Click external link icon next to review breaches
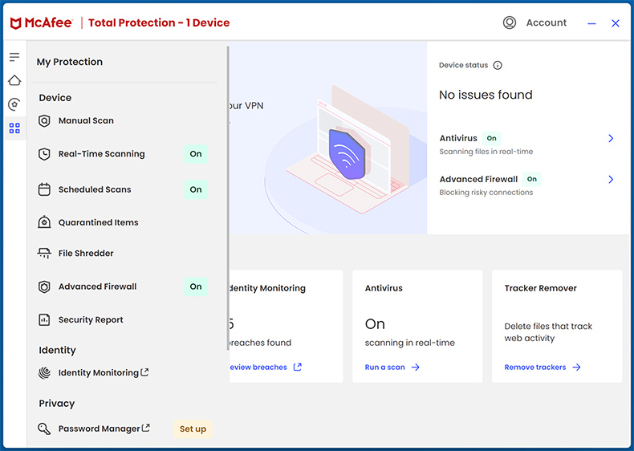The image size is (634, 451). (298, 367)
